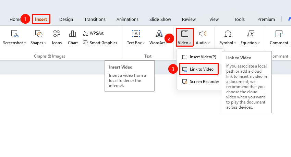
Task: Expand the Shapes dropdown arrow
Action: pyautogui.click(x=45, y=43)
